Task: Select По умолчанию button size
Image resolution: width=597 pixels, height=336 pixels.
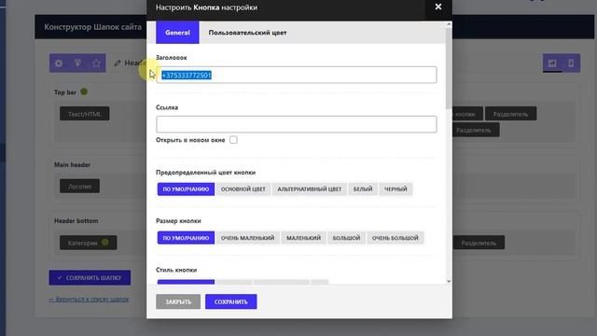Action: (186, 238)
